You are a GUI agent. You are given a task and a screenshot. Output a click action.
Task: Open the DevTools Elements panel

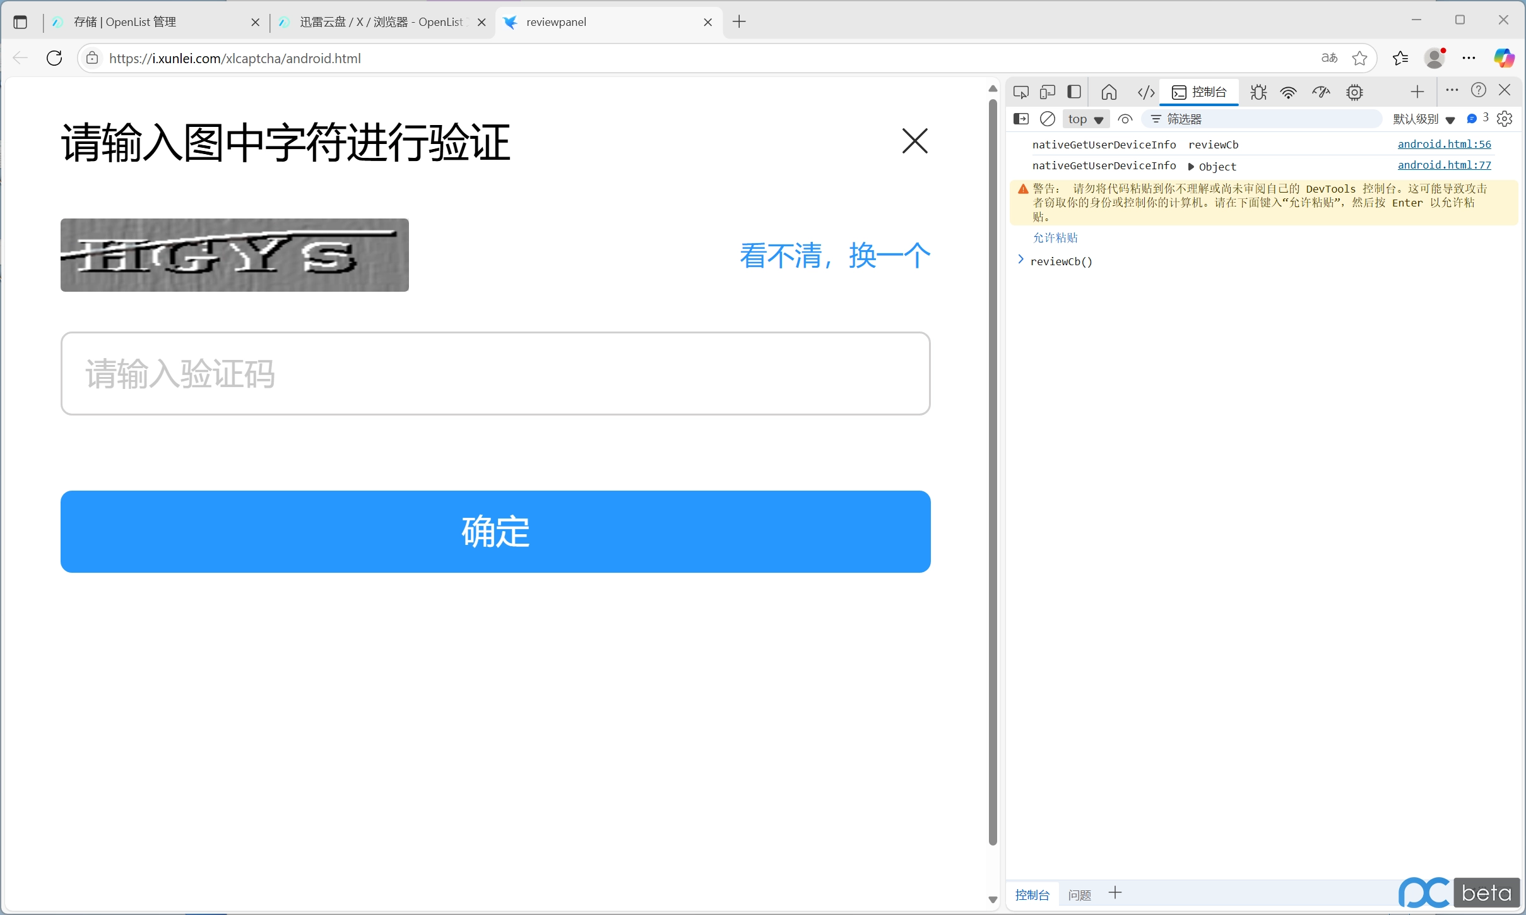coord(1145,92)
